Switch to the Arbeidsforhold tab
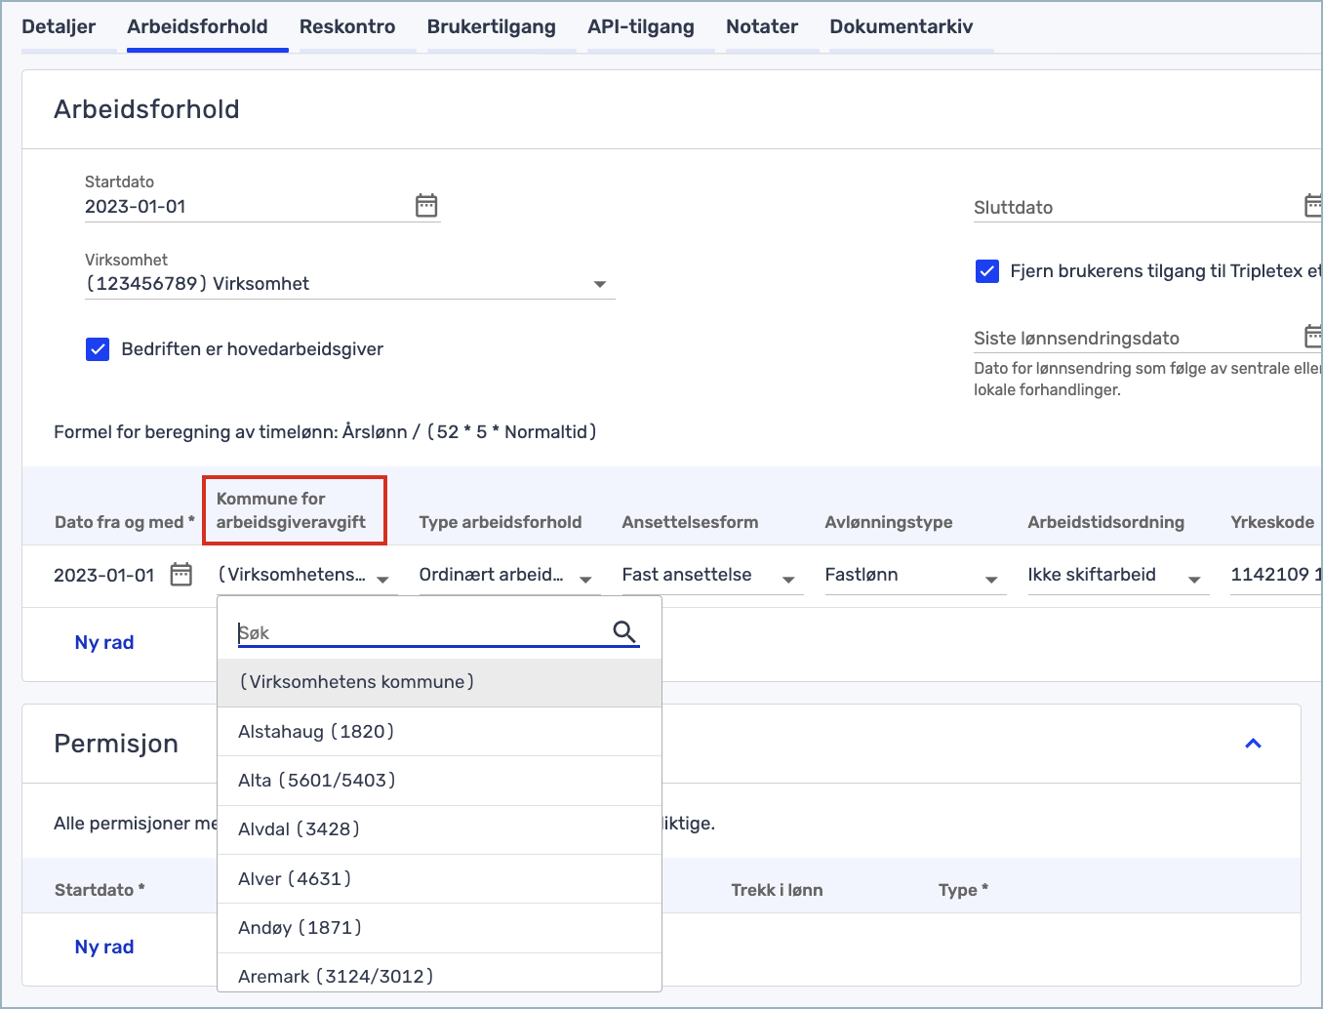Viewport: 1323px width, 1009px height. (x=197, y=27)
